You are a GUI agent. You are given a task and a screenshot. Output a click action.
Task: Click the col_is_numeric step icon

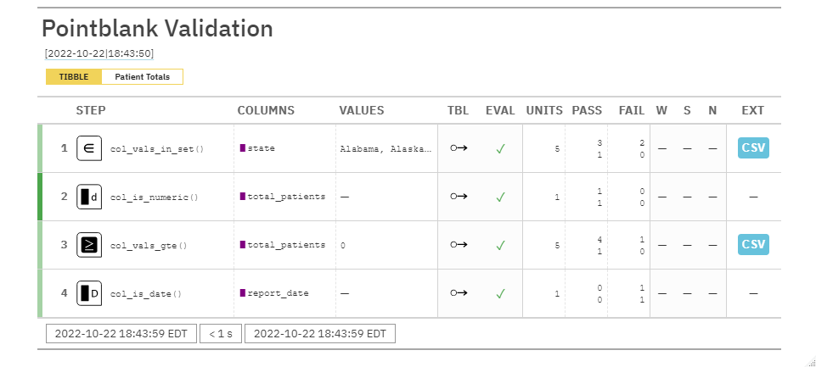89,197
